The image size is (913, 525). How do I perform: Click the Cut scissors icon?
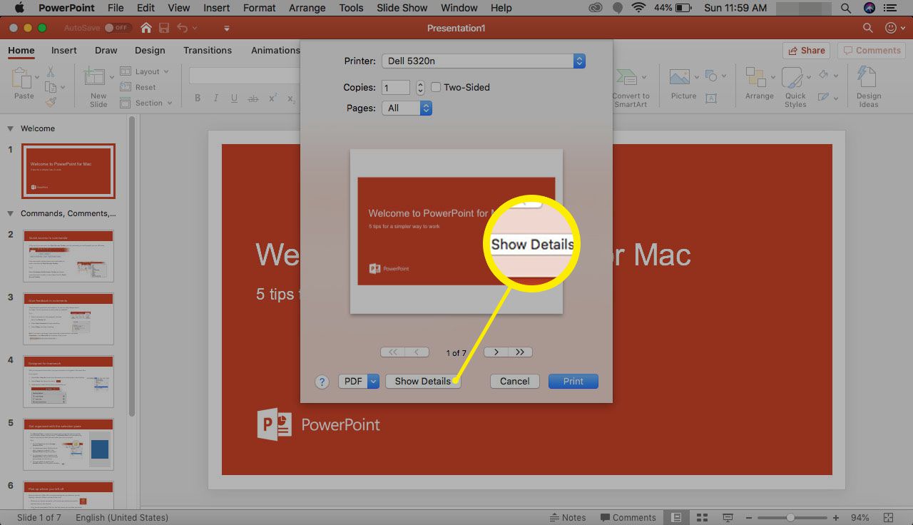(51, 72)
